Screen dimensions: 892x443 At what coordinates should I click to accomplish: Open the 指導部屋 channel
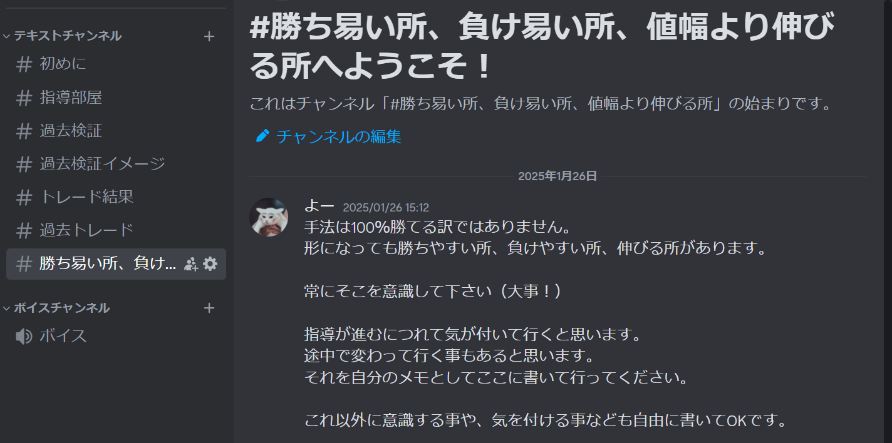point(116,97)
